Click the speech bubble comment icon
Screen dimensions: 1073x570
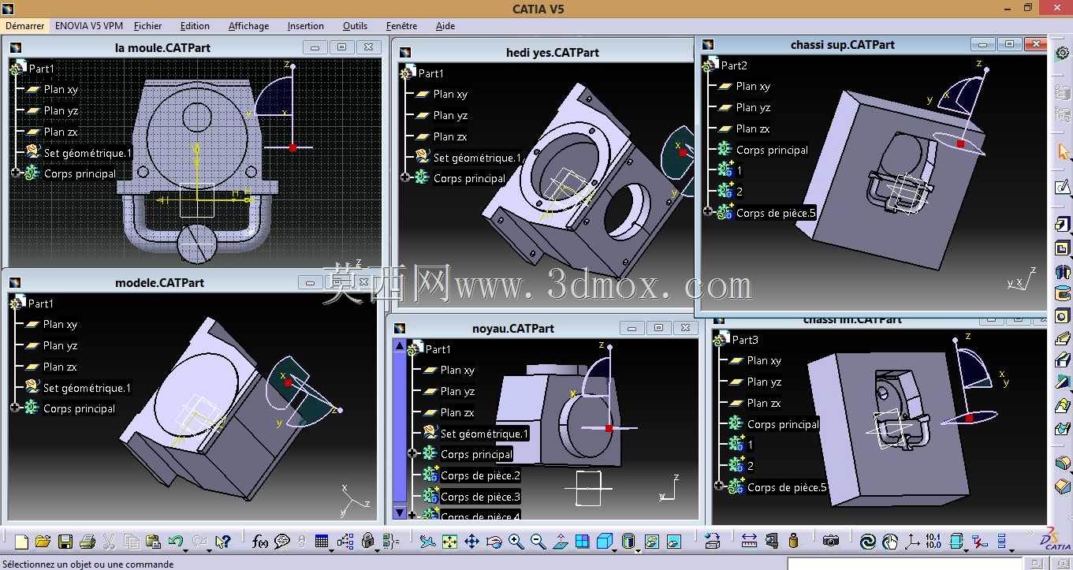[281, 542]
